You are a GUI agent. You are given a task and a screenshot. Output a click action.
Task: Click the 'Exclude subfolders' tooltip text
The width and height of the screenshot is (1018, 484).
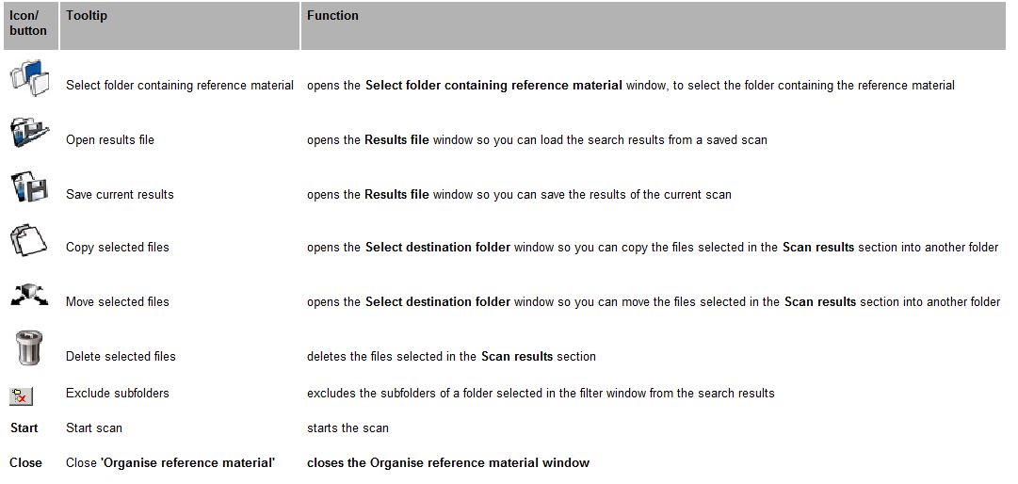[118, 394]
